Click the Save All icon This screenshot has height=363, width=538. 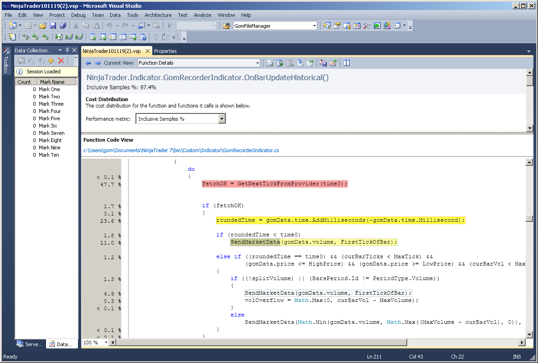(63, 26)
